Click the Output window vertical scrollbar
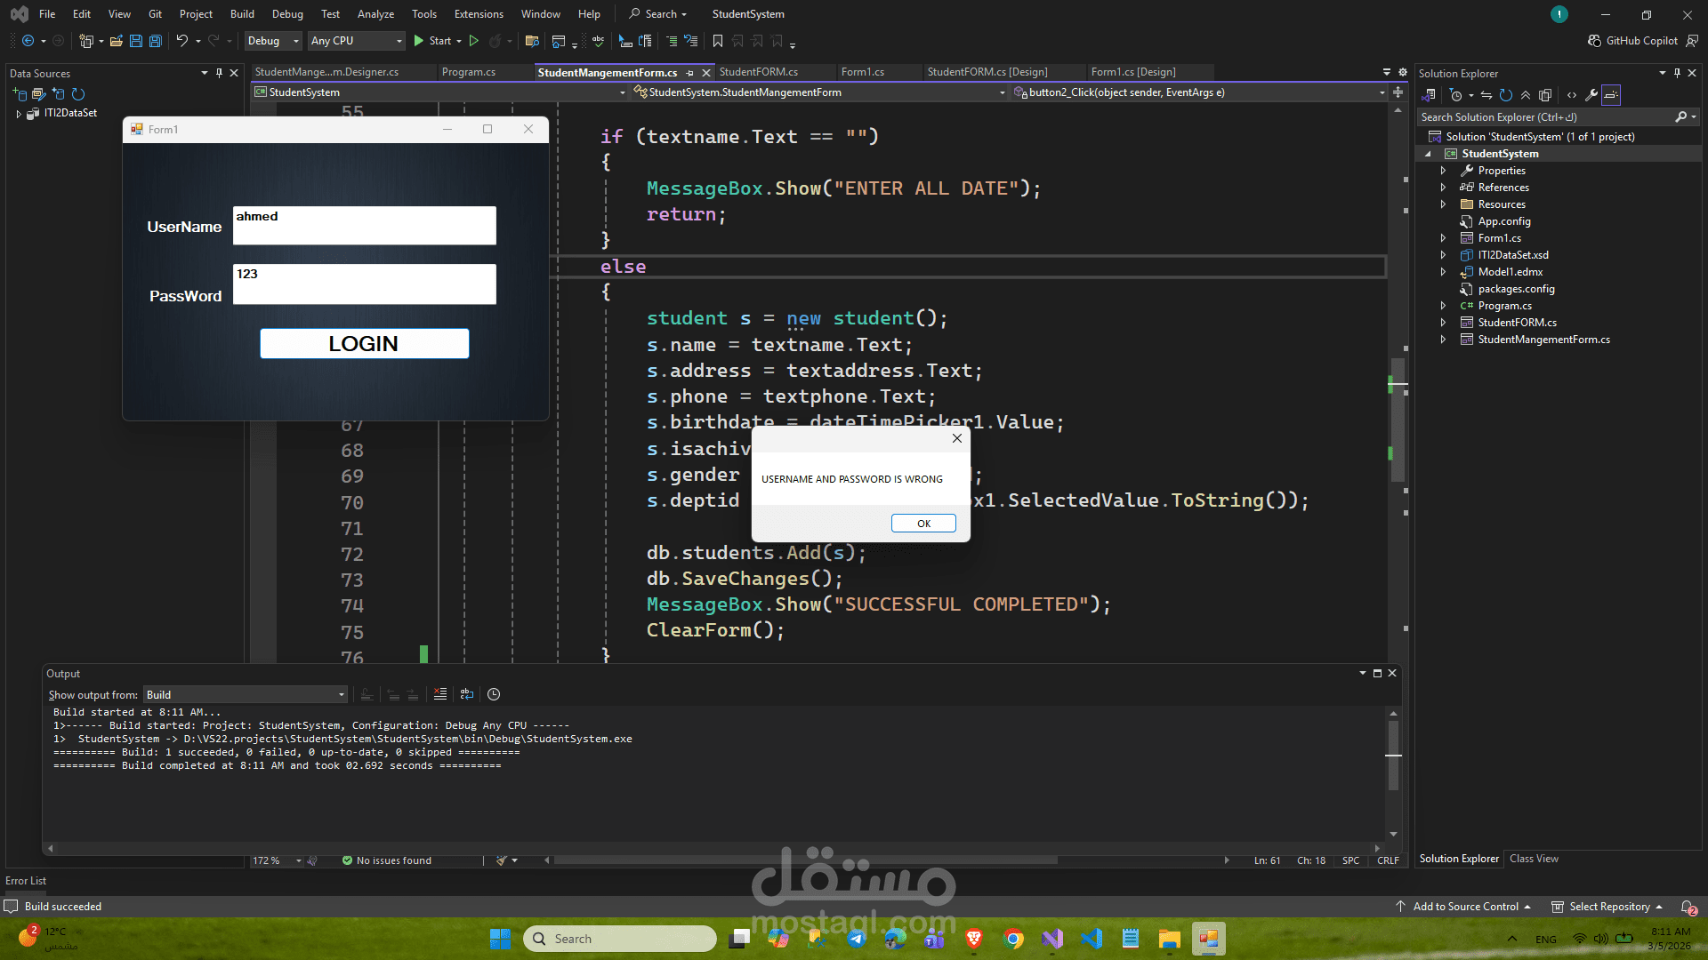The width and height of the screenshot is (1708, 960). (1393, 756)
